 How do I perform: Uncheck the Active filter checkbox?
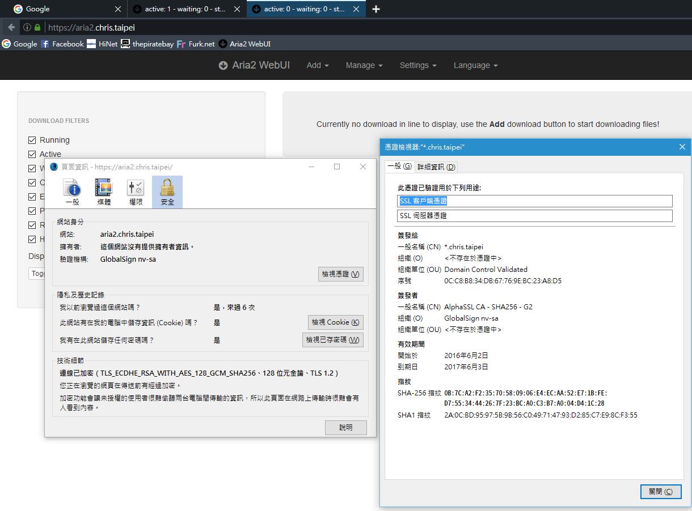coord(32,154)
